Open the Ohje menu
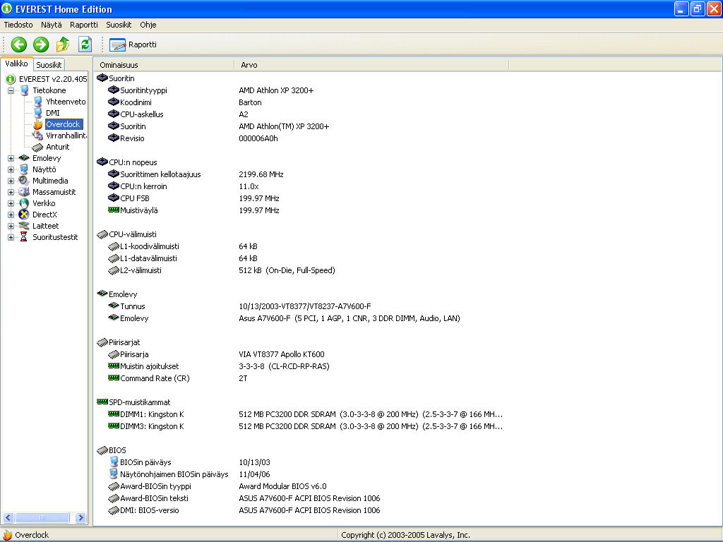The width and height of the screenshot is (723, 542). 148,25
